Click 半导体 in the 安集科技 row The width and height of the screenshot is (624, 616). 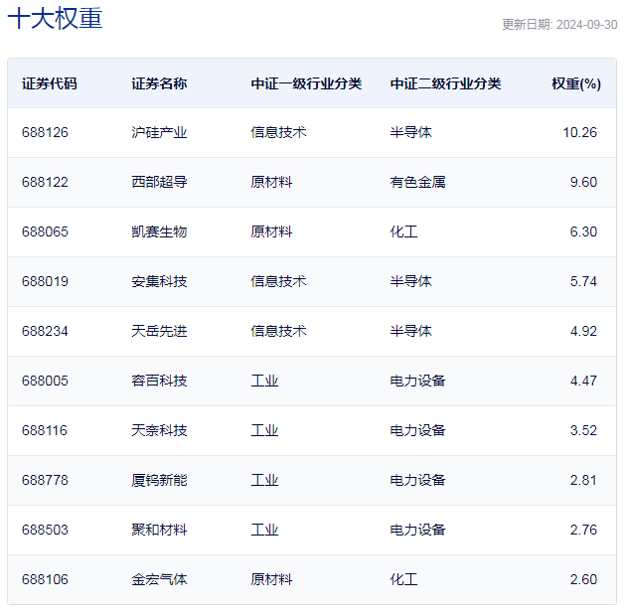click(x=410, y=281)
